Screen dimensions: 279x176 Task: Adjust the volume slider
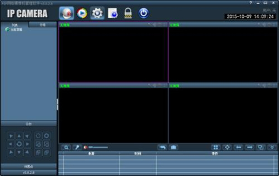[x=98, y=147]
